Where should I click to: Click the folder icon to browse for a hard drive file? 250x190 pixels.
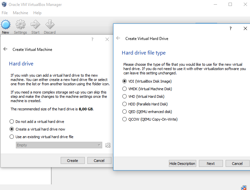108,145
